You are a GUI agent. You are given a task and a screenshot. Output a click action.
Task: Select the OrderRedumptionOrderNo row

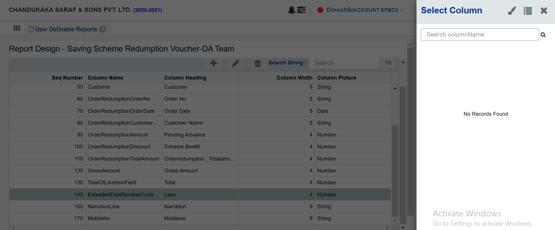click(200, 99)
